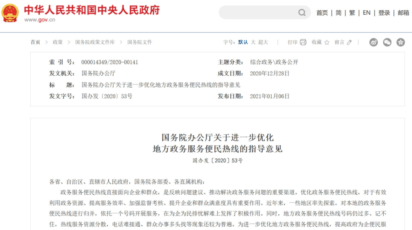Open the 邮箱 mailbox link
412x230 pixels.
click(403, 13)
